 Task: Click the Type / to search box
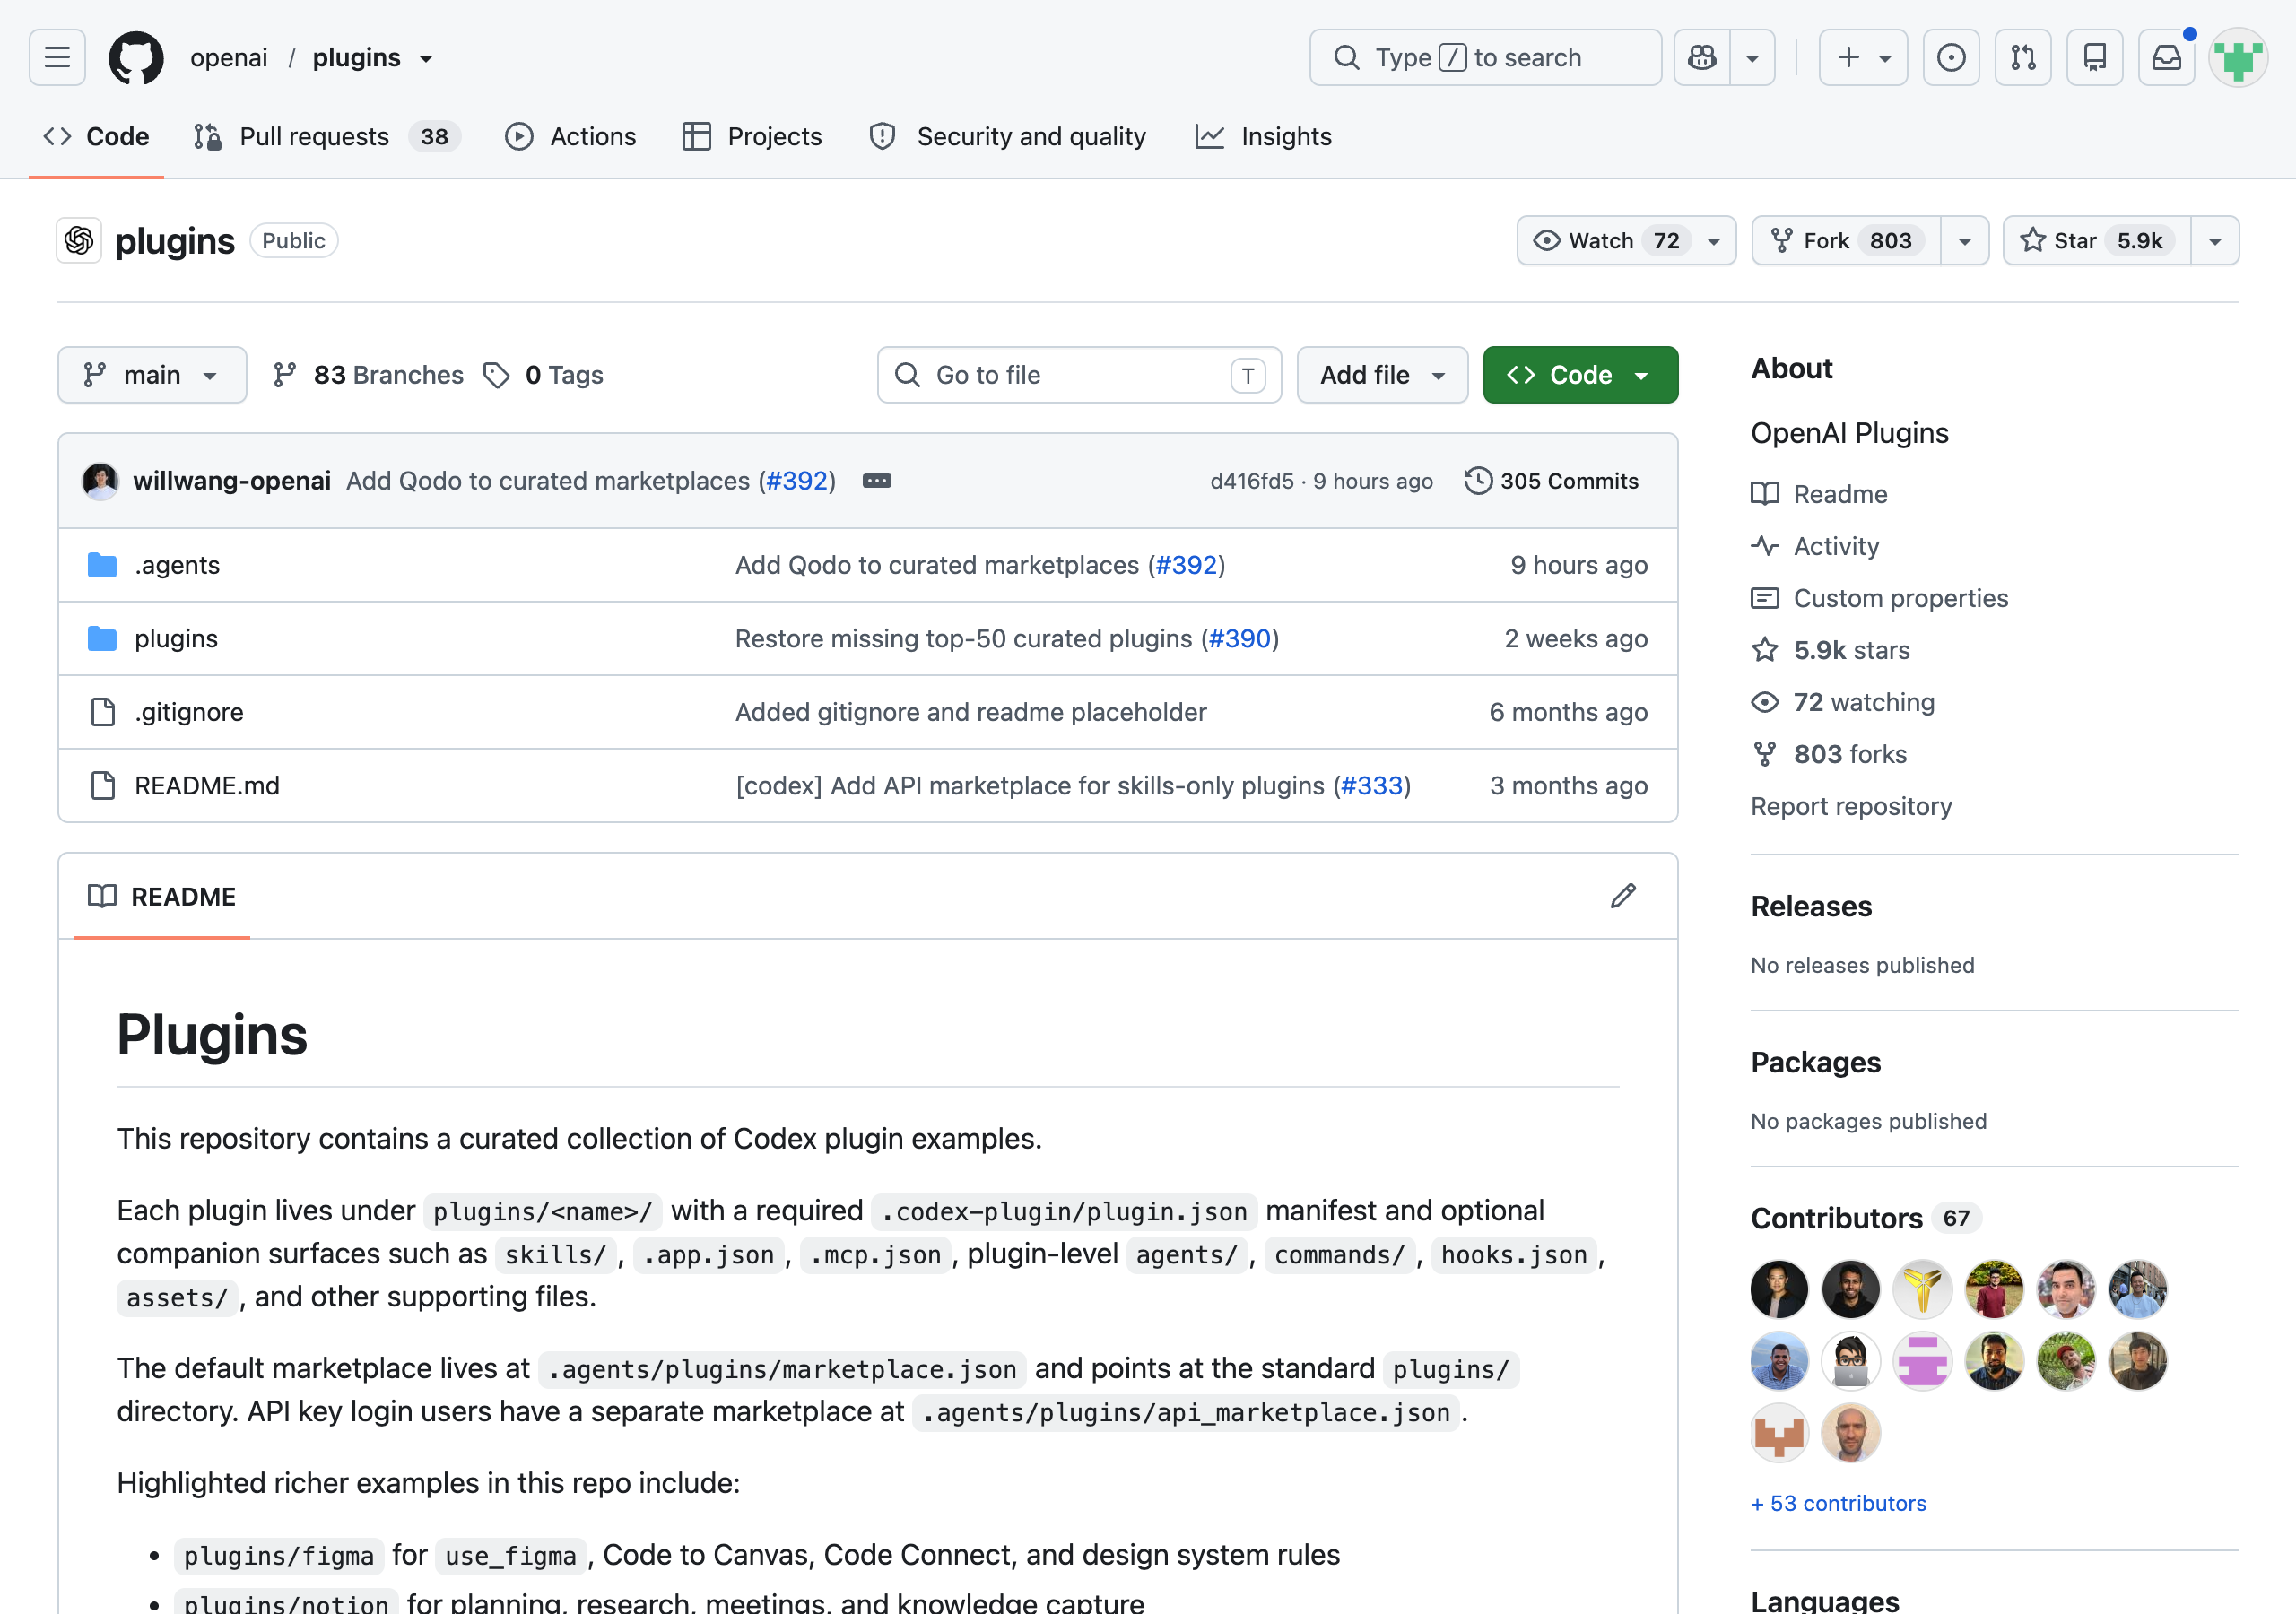(1485, 57)
